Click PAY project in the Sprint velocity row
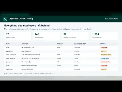Viewport: 122px width, 92px height. 58,48
